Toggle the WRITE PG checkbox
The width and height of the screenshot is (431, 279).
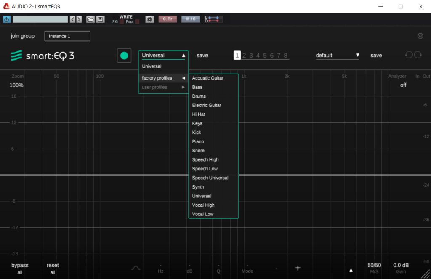tap(122, 22)
